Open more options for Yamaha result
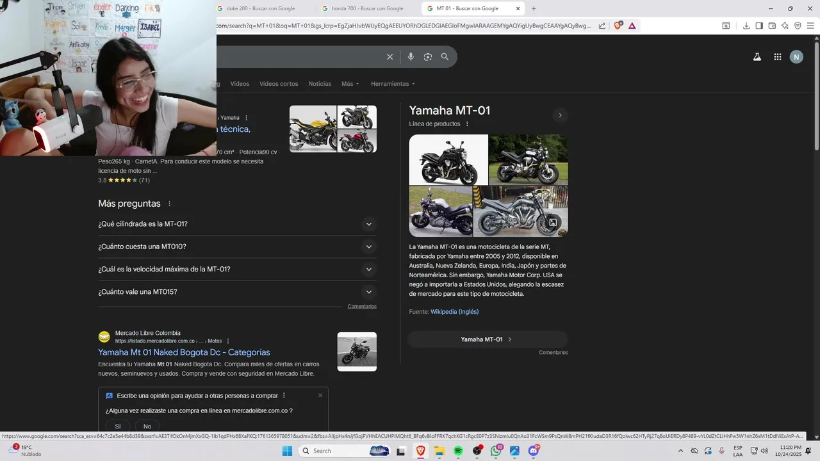The width and height of the screenshot is (820, 461). [246, 118]
